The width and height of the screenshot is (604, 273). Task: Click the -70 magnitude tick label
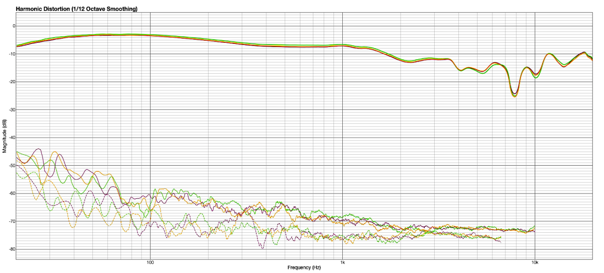point(12,221)
